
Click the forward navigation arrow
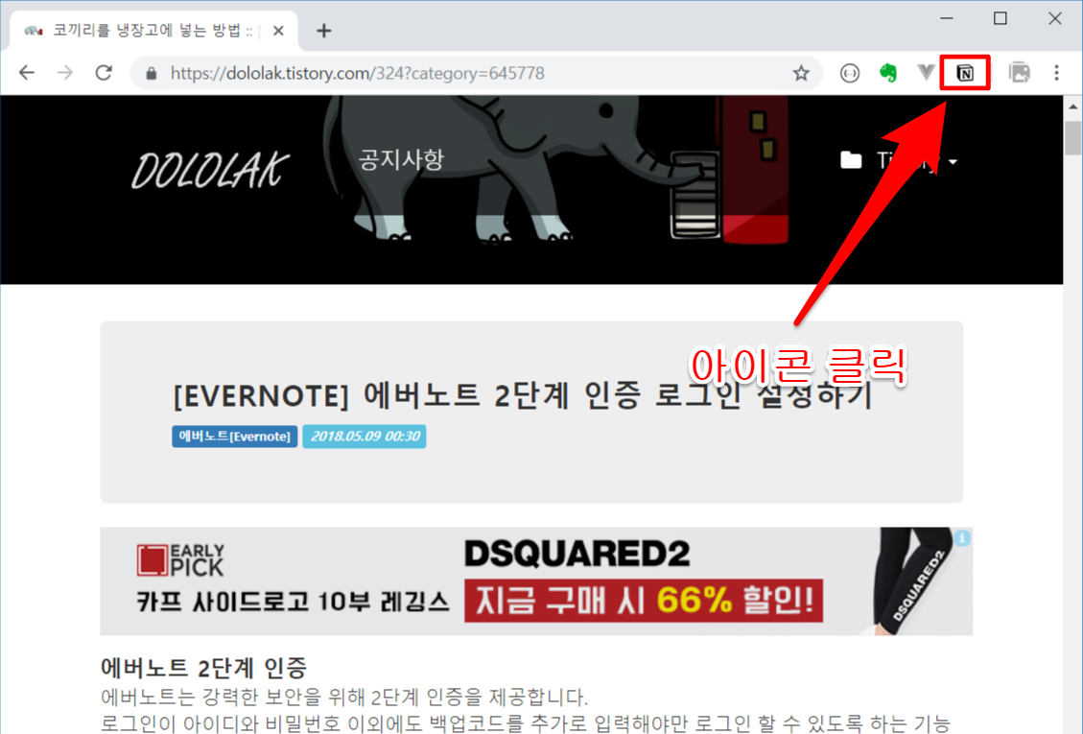65,73
